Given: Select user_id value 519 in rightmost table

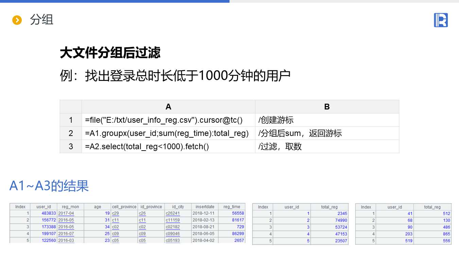Looking at the screenshot, I should click(409, 241).
